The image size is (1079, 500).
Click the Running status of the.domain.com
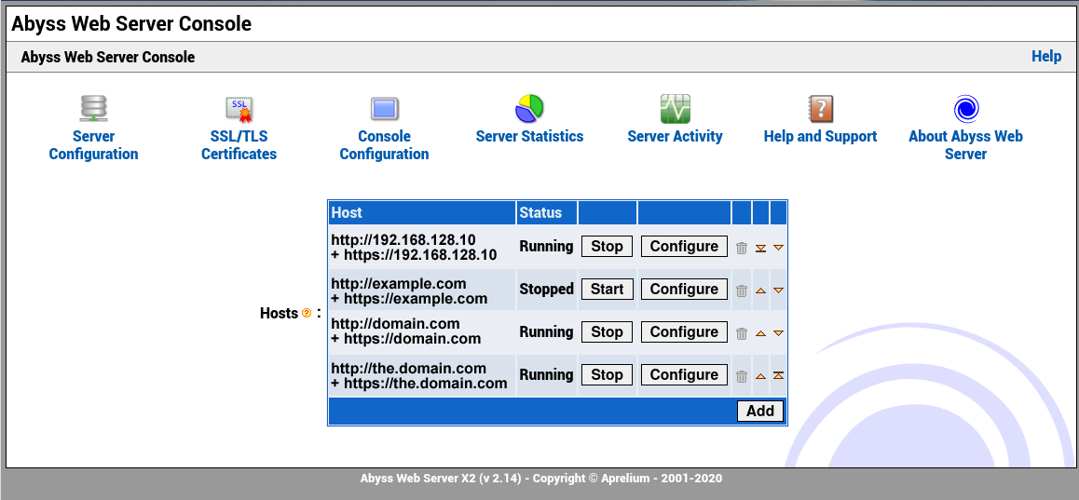(x=546, y=375)
